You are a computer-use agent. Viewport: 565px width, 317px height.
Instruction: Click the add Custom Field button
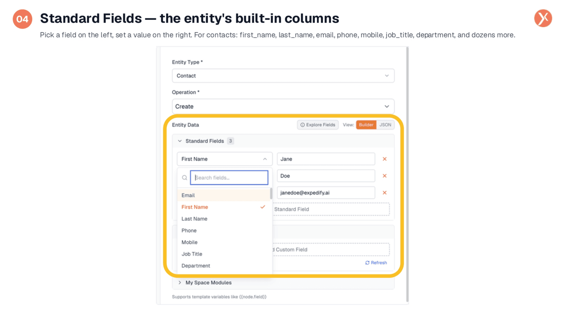(x=331, y=249)
